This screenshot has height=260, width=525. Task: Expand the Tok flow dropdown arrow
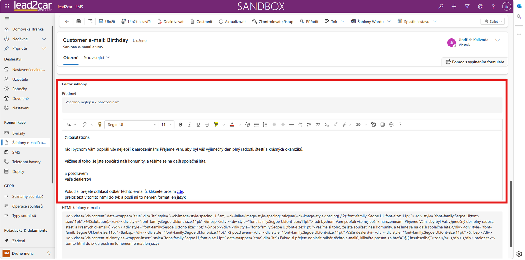coord(343,22)
